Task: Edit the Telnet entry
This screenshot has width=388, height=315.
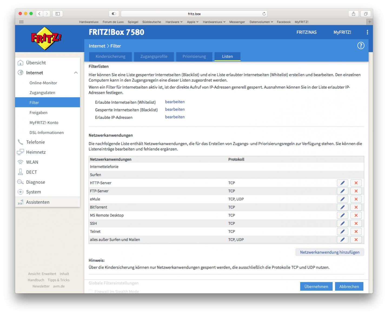Action: [x=342, y=232]
